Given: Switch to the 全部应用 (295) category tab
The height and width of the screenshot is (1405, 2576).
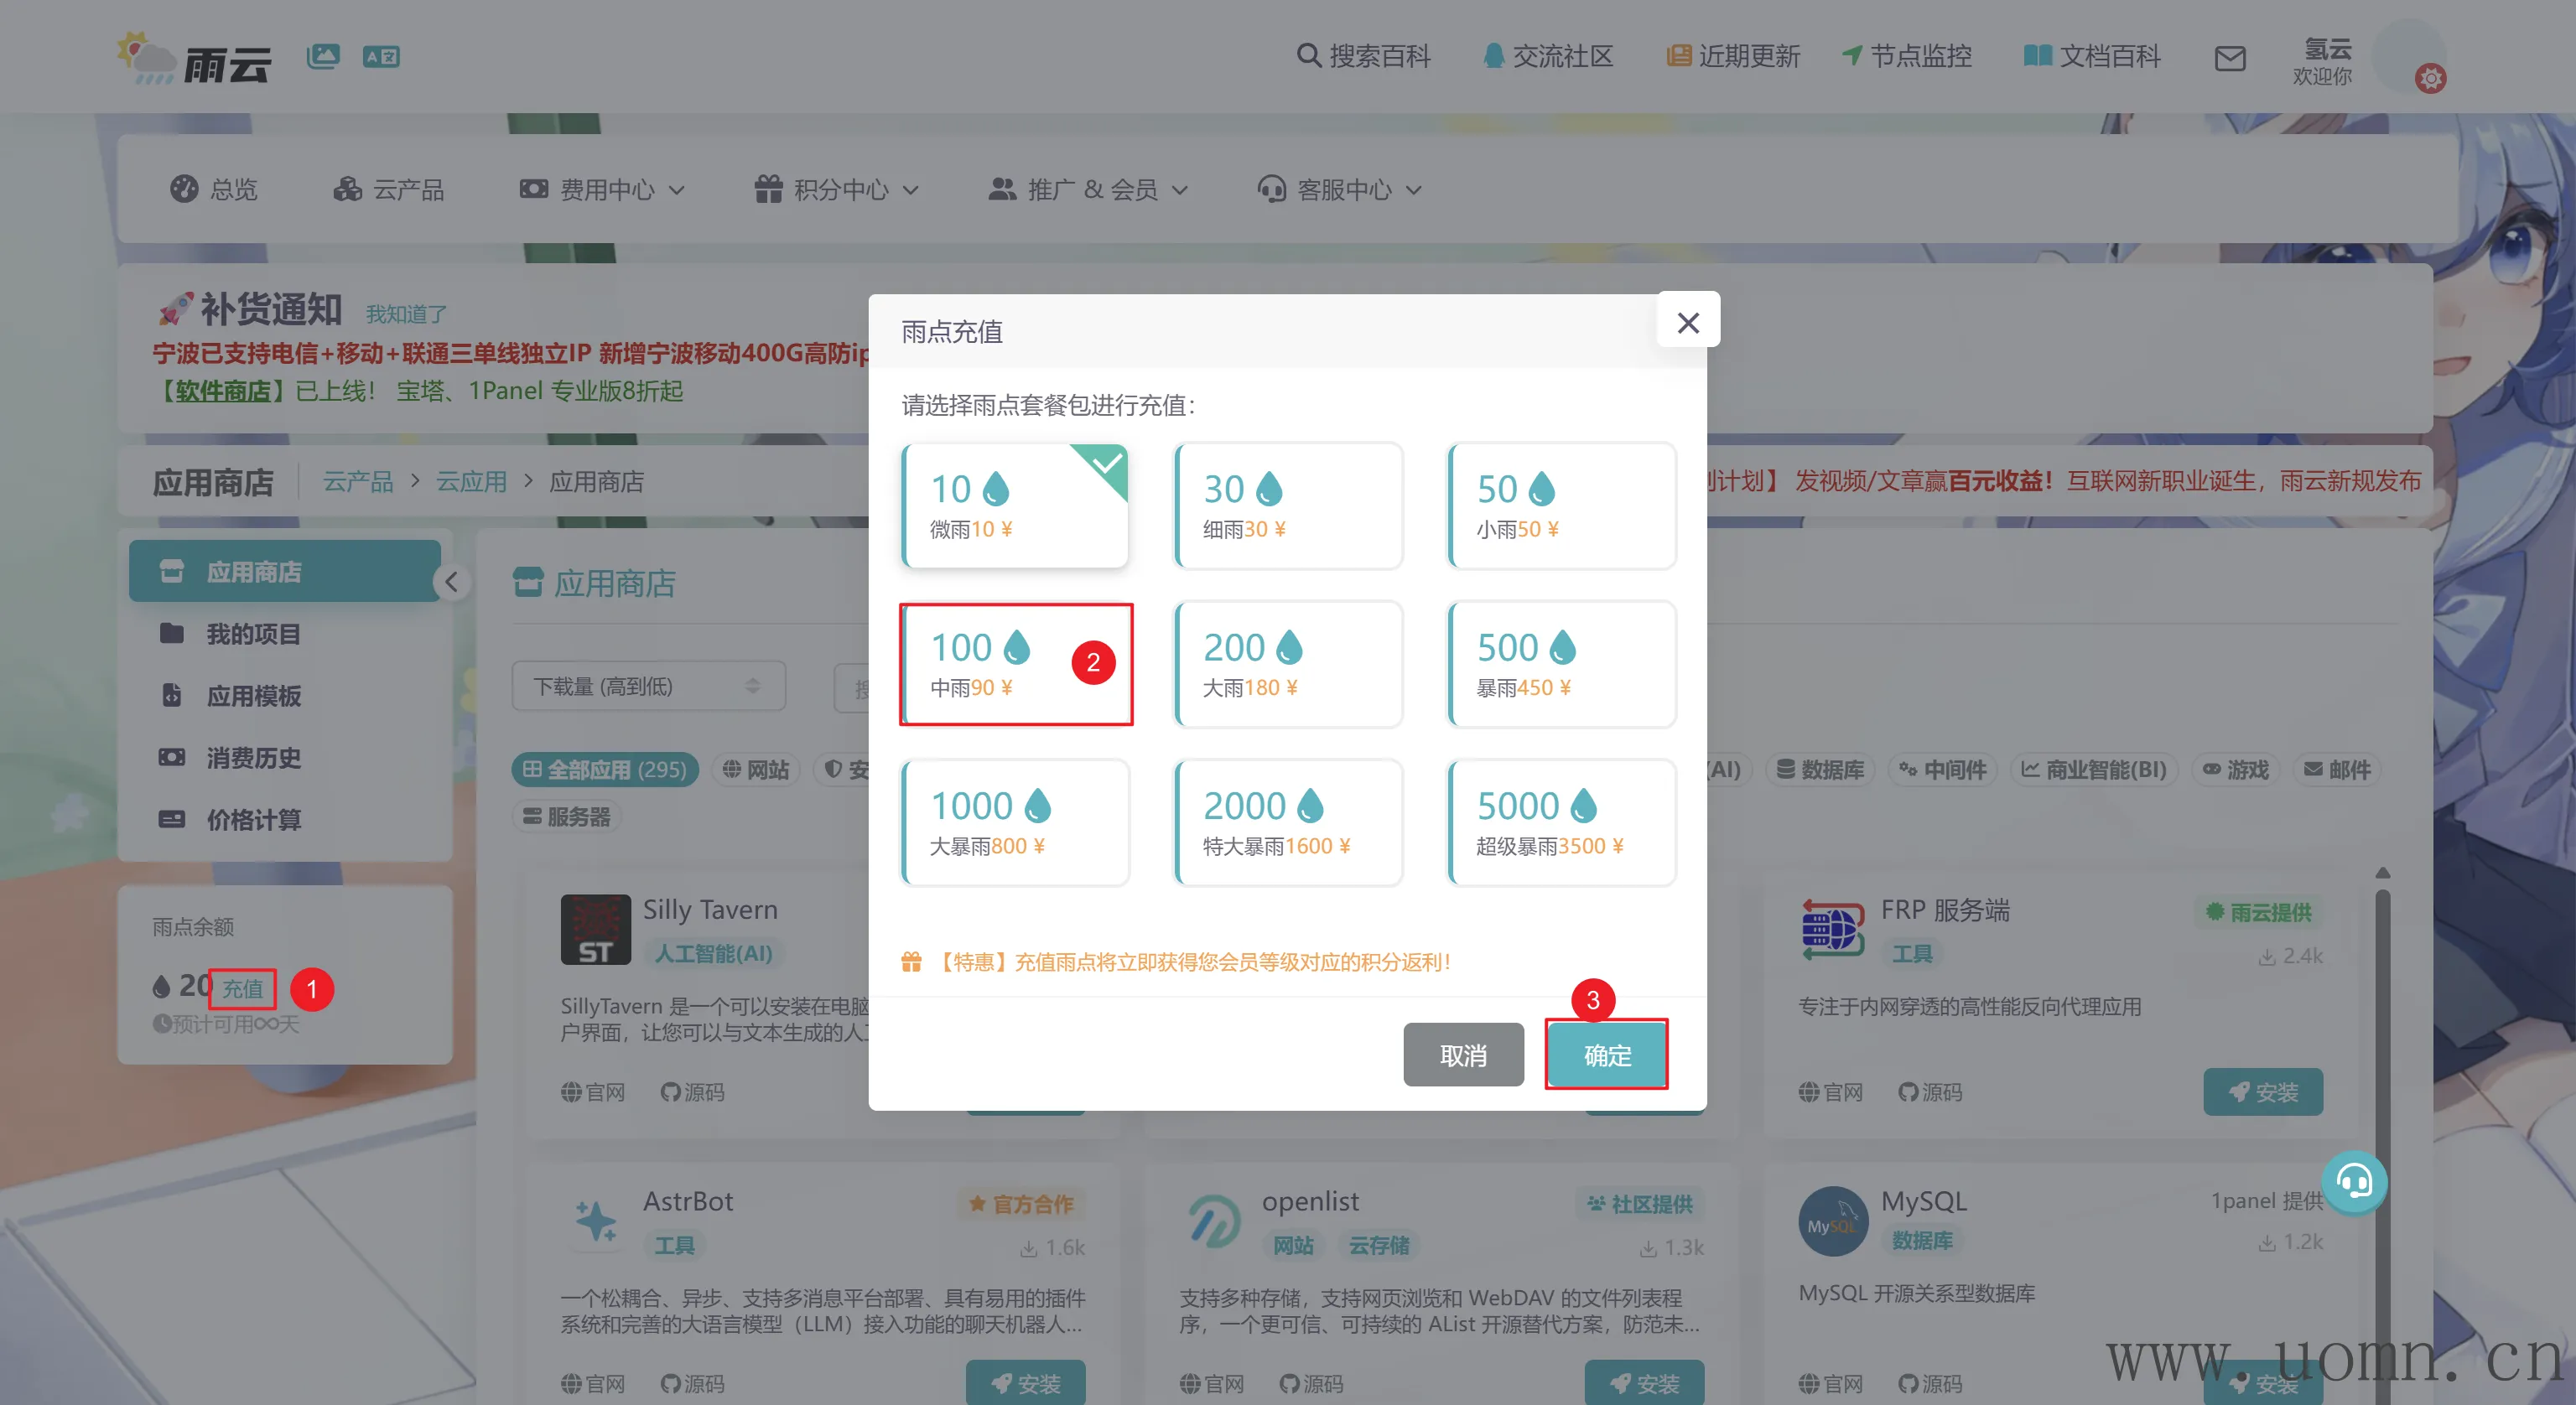Looking at the screenshot, I should click(x=604, y=769).
